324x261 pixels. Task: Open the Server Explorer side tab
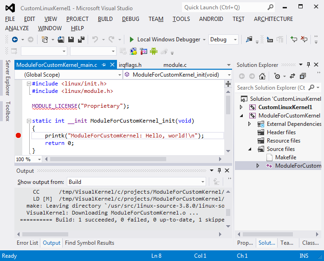(7, 78)
